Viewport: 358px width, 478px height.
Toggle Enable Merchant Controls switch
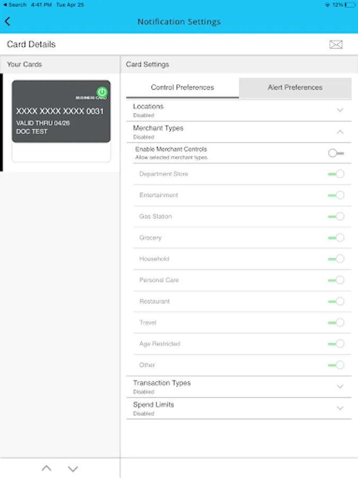[x=336, y=153]
